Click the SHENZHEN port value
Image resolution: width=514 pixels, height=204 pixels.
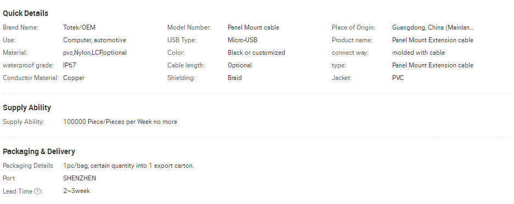[80, 178]
